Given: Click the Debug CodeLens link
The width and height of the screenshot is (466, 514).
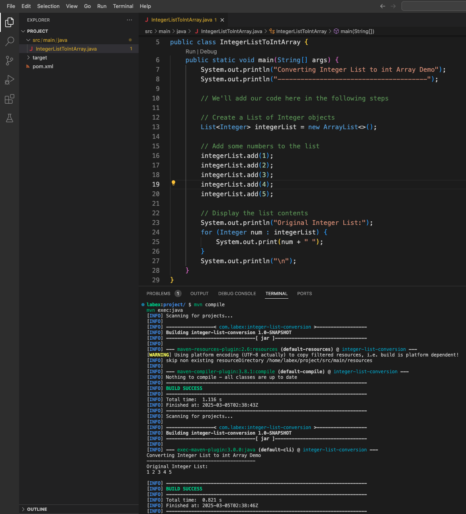Looking at the screenshot, I should coord(208,51).
